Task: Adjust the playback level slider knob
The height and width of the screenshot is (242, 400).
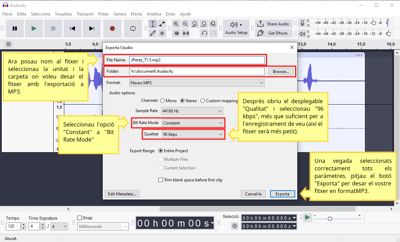Action: [x=389, y=34]
